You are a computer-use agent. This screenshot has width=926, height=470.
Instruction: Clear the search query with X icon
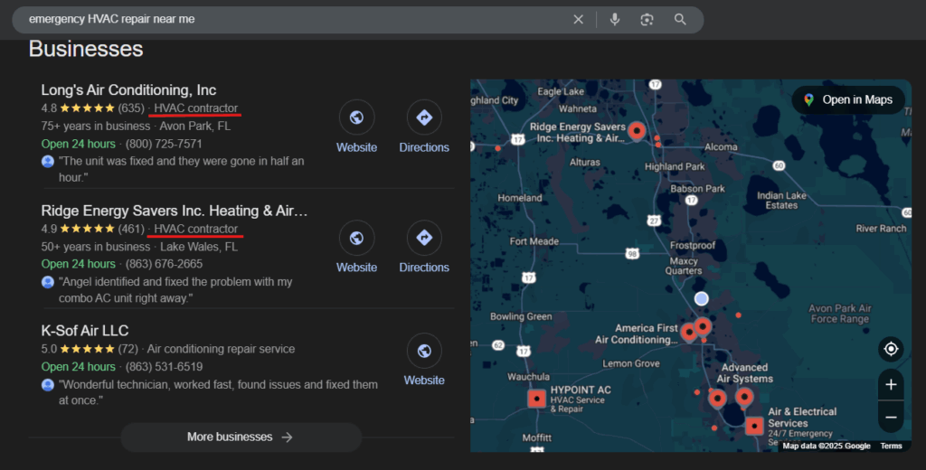click(578, 20)
